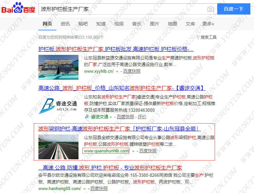Open 百度快照 for xyyhlb.cn result
Viewport: 254px width, 193px height.
click(x=132, y=71)
